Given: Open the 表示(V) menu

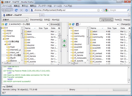Looking at the screenshot, I should point(25,6).
